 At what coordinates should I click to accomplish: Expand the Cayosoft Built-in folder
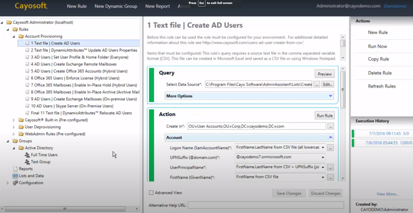tap(14, 120)
